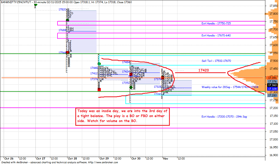Click the blue 17448 profile label
279x164 pixels.
click(94, 68)
